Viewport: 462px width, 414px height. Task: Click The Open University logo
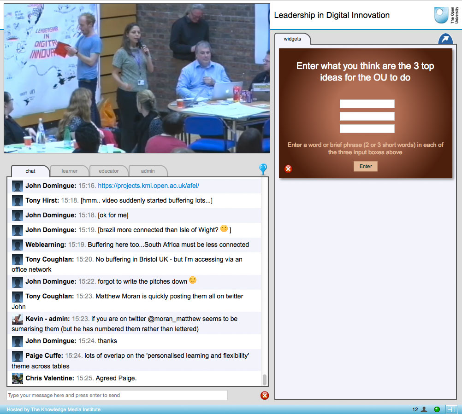click(x=446, y=15)
